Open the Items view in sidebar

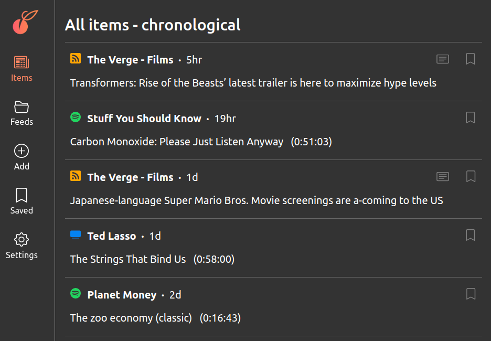click(x=22, y=69)
